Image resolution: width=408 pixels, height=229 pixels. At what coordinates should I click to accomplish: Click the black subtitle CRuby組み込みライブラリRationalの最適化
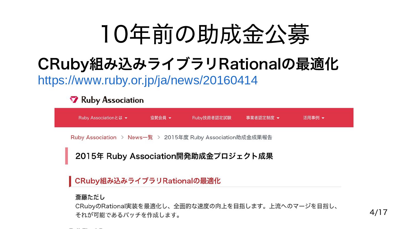tap(188, 64)
